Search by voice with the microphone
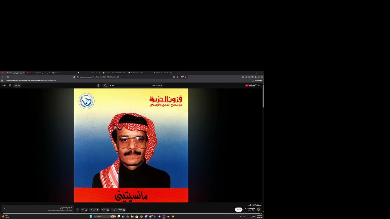The image size is (390, 219). click(x=98, y=85)
